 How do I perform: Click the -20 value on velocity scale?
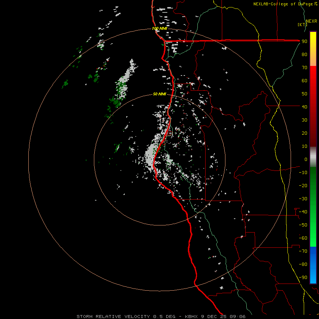[x=303, y=185]
